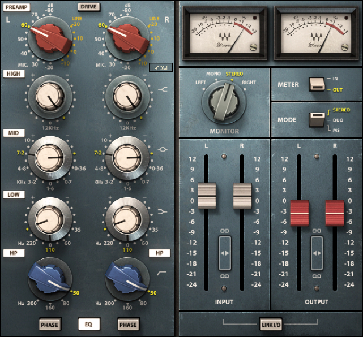This screenshot has width=363, height=337.
Task: Click the left VU meter calibration screw
Action: [x=254, y=47]
